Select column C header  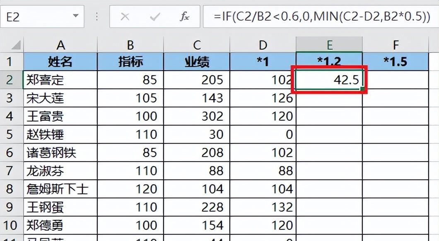[x=197, y=45]
